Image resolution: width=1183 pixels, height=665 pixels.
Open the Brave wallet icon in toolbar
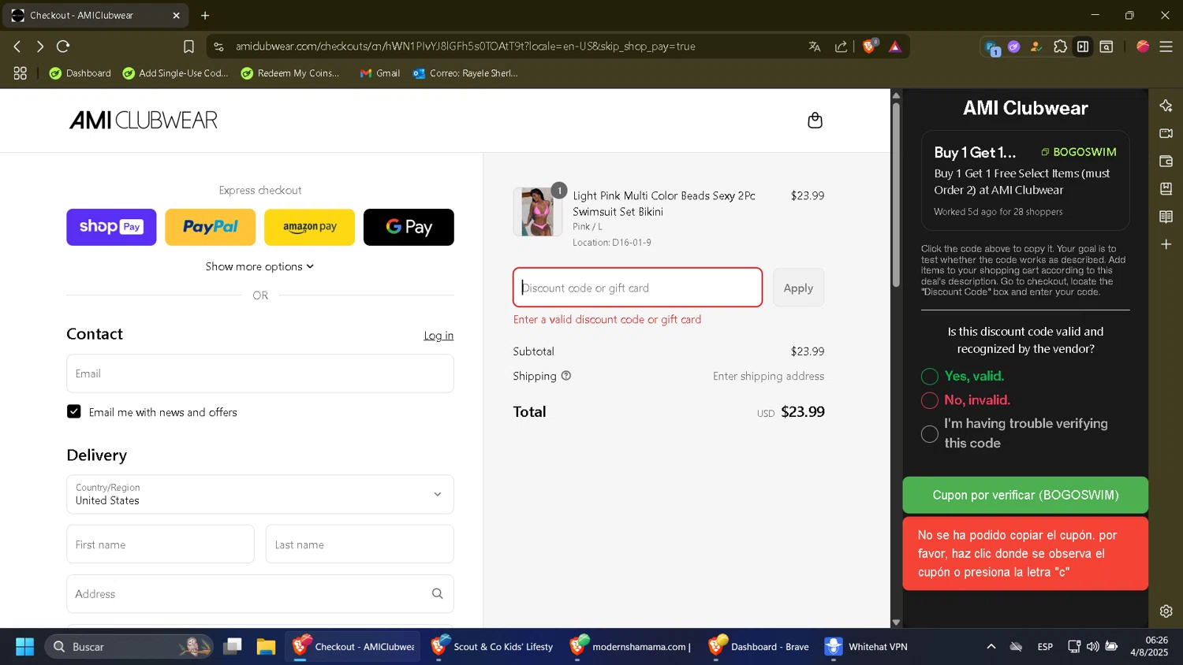[1106, 46]
